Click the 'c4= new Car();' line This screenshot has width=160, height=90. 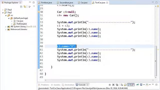tap(68, 15)
